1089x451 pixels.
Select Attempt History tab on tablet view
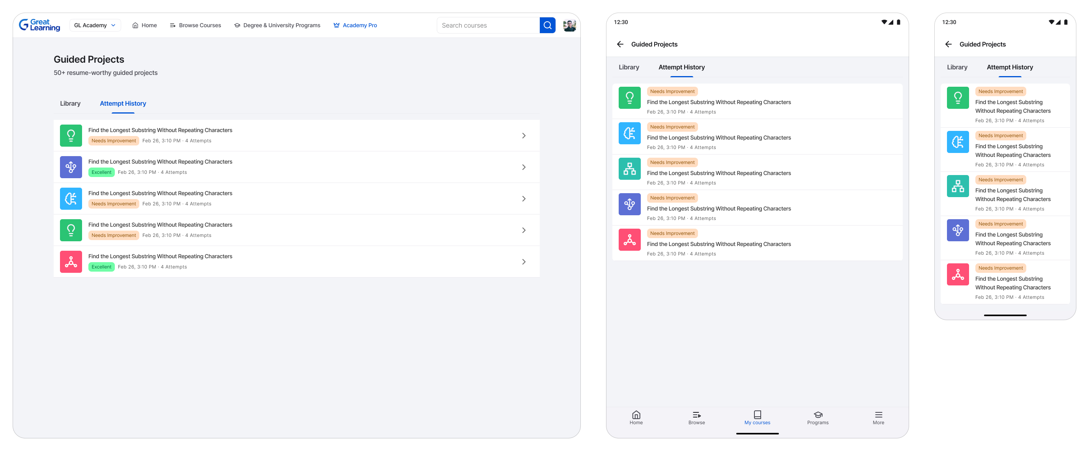click(x=681, y=67)
